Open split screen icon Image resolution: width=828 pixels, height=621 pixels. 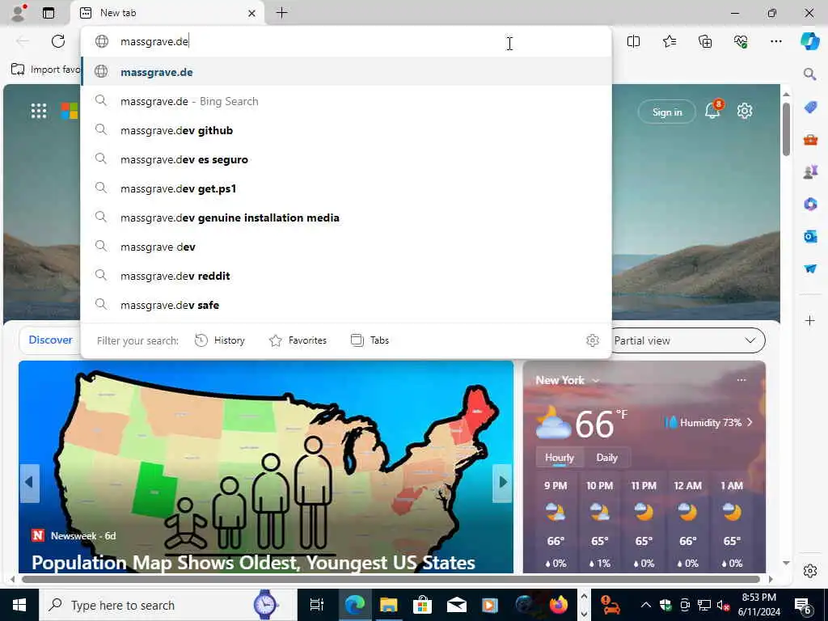pos(634,41)
